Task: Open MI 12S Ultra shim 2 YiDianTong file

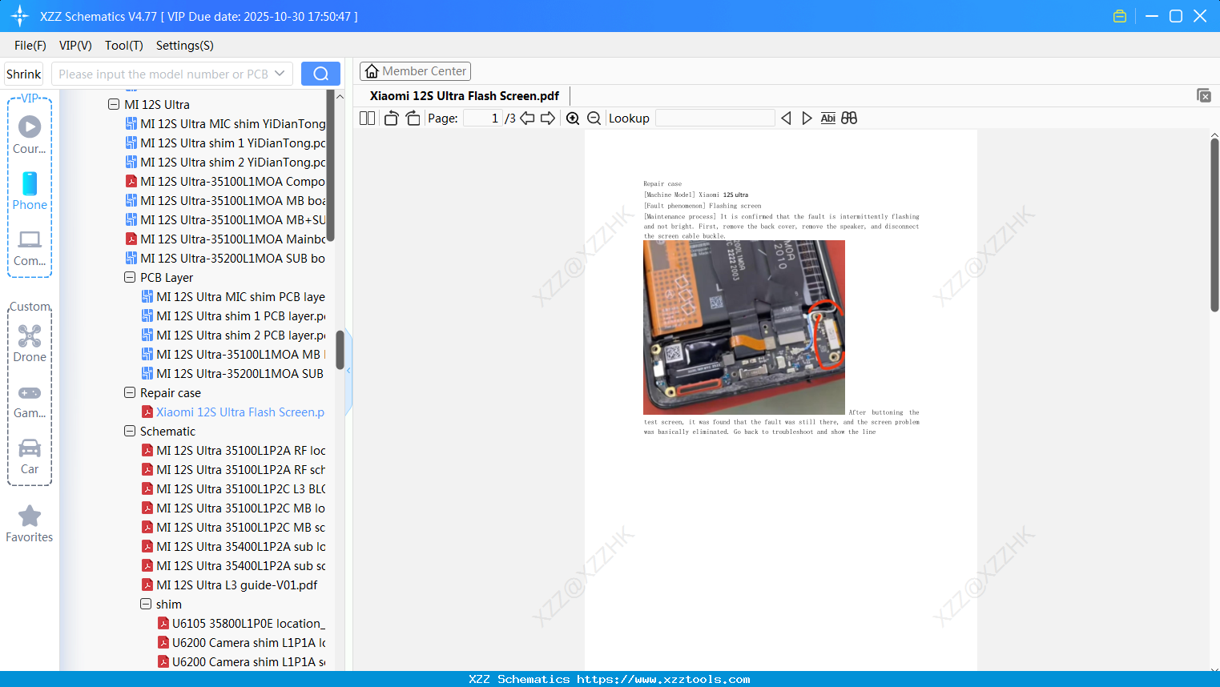Action: coord(232,162)
